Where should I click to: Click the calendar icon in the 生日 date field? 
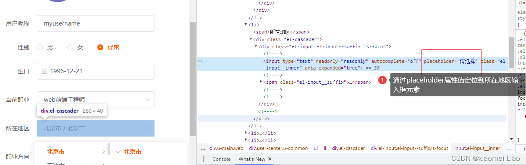coord(44,71)
